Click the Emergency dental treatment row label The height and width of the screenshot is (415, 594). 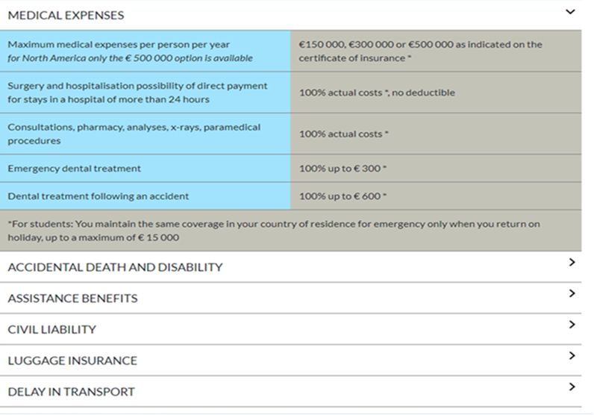pyautogui.click(x=74, y=169)
